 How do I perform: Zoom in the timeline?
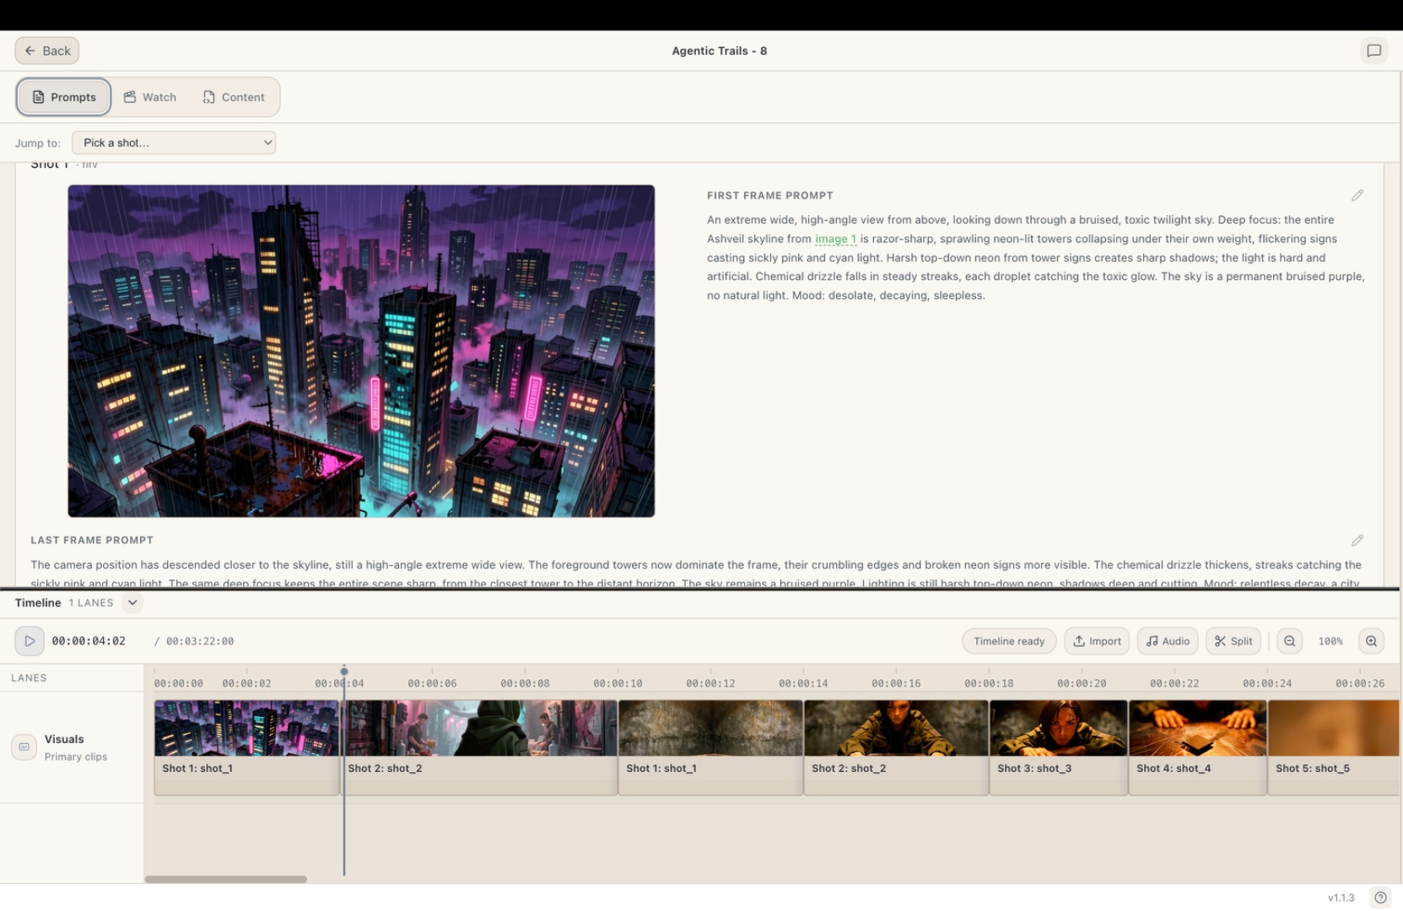[x=1372, y=641]
